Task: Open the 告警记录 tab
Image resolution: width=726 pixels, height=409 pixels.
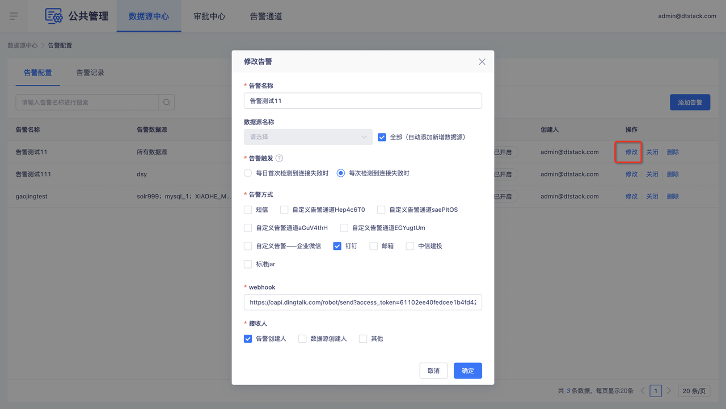Action: coord(90,73)
